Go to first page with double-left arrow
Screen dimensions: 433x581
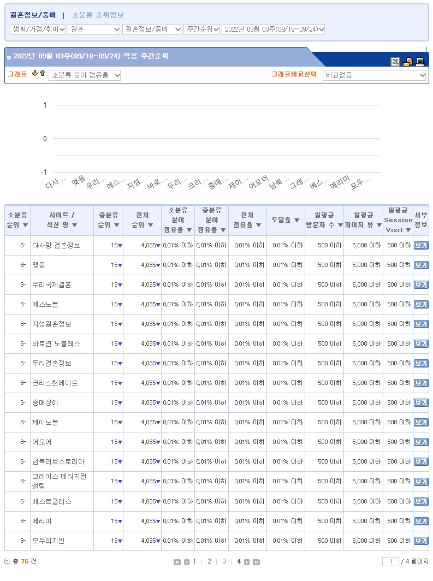pyautogui.click(x=177, y=562)
